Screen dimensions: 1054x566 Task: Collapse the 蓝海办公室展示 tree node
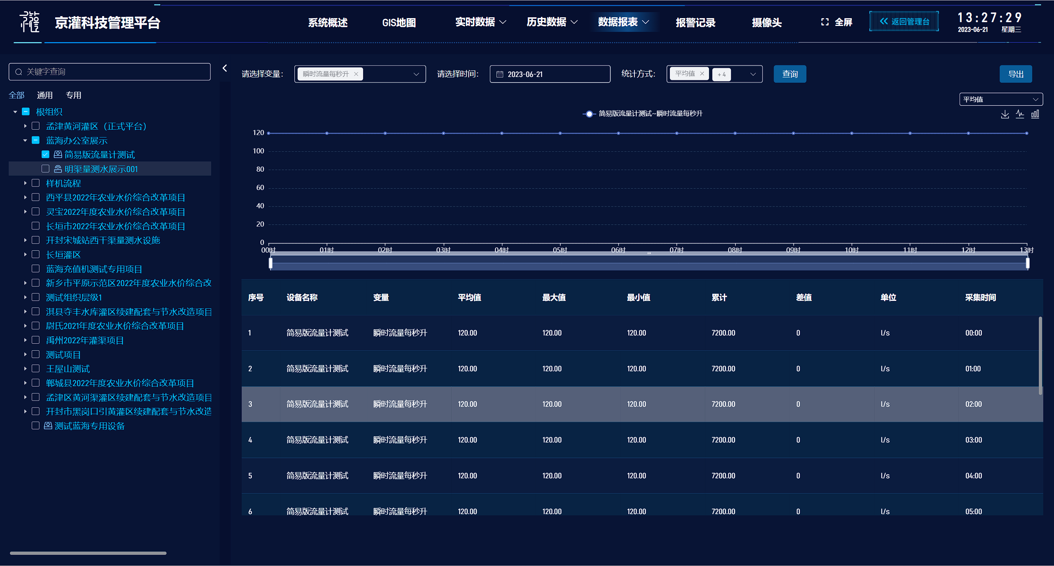pyautogui.click(x=25, y=140)
